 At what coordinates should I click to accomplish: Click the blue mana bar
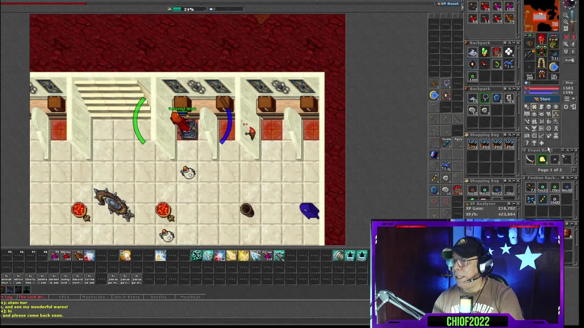pyautogui.click(x=543, y=93)
